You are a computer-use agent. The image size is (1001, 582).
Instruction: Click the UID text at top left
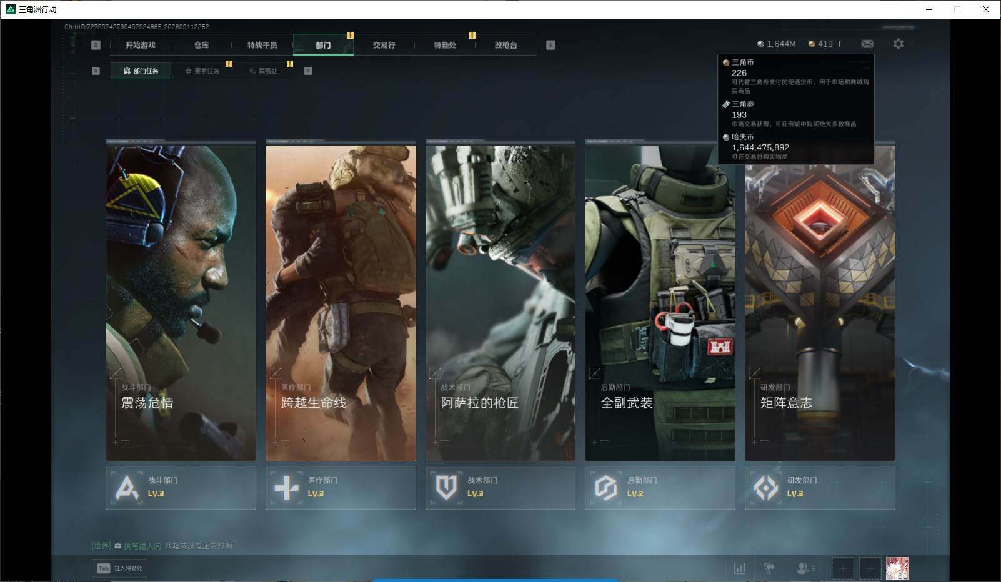(x=137, y=27)
